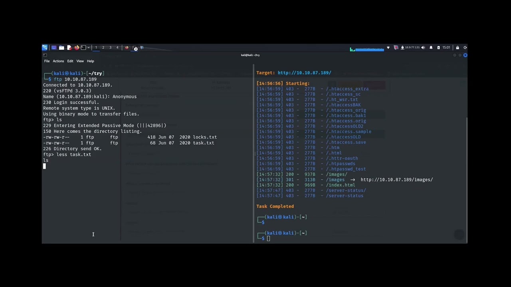Screen dimensions: 511x287
Task: Click the '/.htaccess.sample' entry
Action: 349,132
